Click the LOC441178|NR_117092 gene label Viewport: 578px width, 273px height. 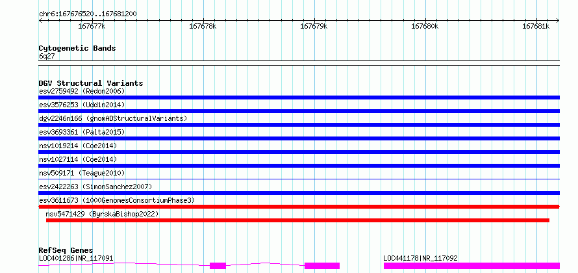[421, 258]
